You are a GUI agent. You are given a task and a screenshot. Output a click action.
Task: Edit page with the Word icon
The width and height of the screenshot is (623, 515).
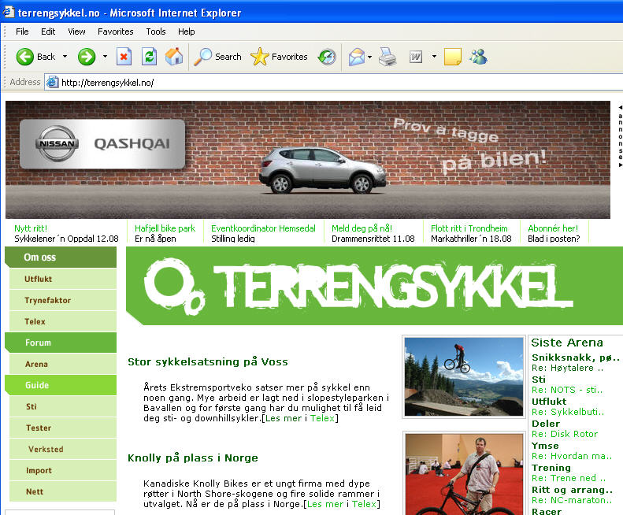coord(416,57)
